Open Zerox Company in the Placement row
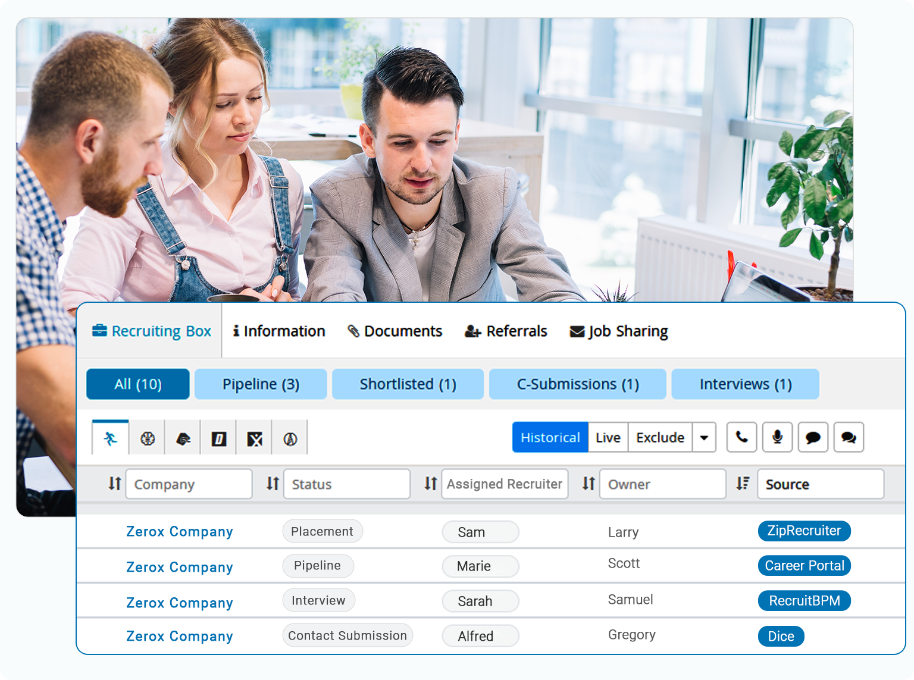Image resolution: width=914 pixels, height=680 pixels. coord(179,531)
